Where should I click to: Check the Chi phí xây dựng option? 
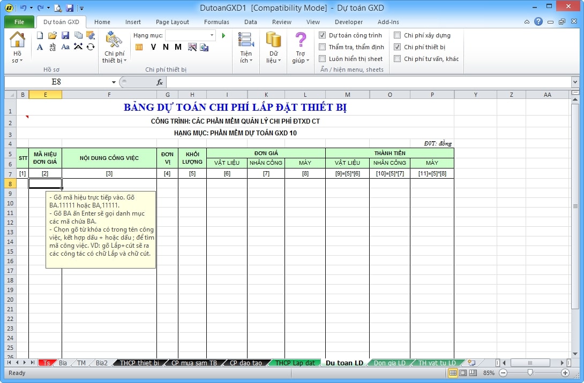tap(398, 35)
